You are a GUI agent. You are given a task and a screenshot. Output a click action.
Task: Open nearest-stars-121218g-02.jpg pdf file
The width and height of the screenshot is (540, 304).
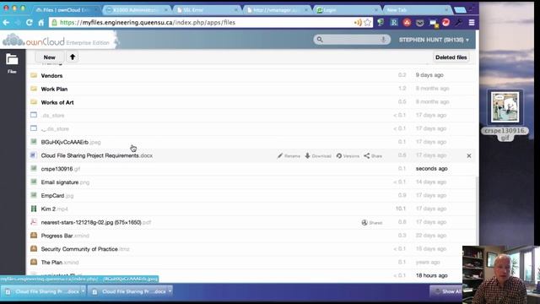95,222
